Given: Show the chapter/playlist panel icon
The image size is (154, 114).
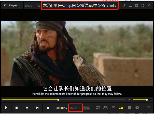Looking at the screenshot, I should [129, 108].
